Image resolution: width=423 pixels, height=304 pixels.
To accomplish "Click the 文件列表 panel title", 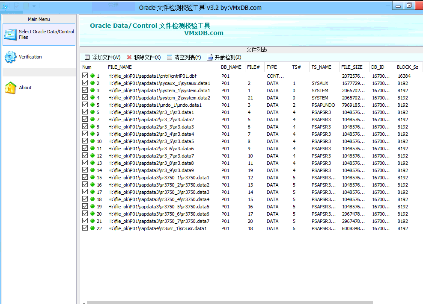I will click(256, 50).
